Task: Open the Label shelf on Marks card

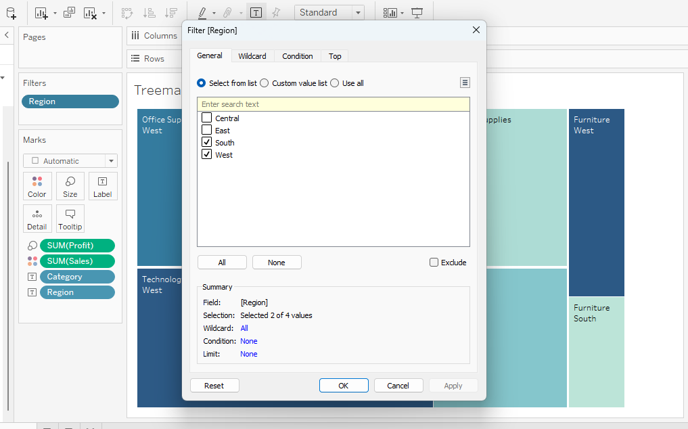Action: pyautogui.click(x=102, y=186)
